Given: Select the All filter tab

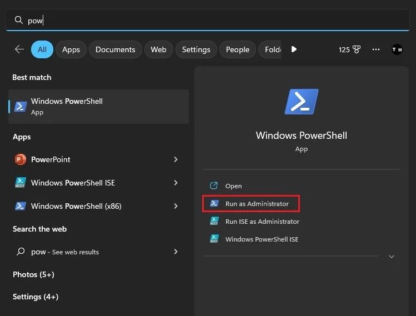Looking at the screenshot, I should (x=42, y=49).
